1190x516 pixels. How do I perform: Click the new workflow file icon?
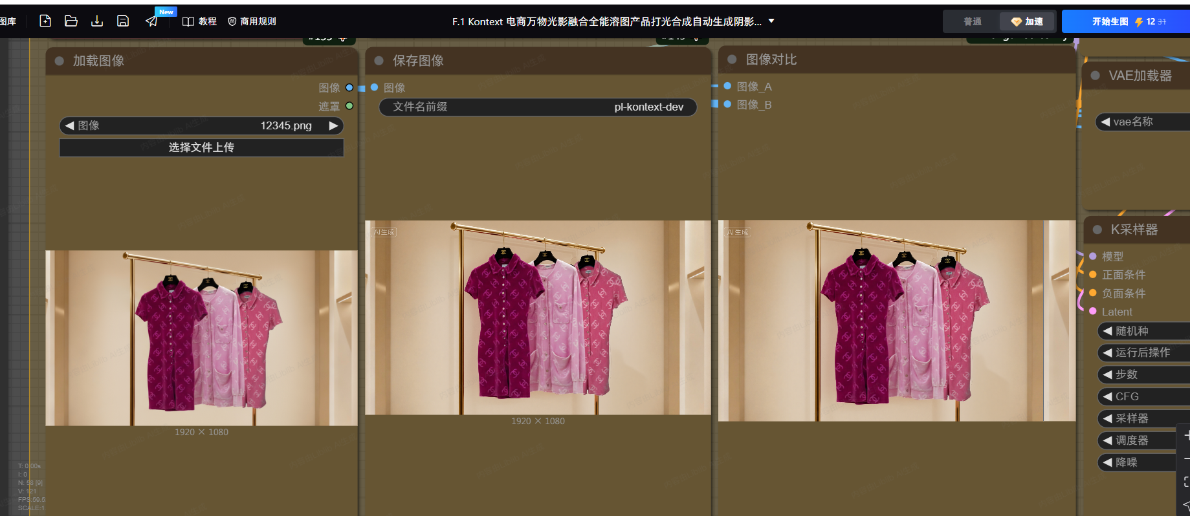pos(45,21)
